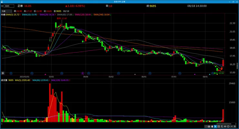
Task: Close the technical analysis window
Action: pyautogui.click(x=237, y=2)
